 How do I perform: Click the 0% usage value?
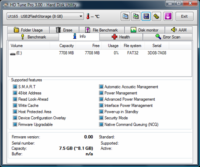point(116,53)
